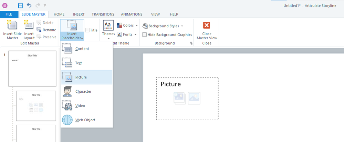Click the Save icon in title bar

coord(20,6)
